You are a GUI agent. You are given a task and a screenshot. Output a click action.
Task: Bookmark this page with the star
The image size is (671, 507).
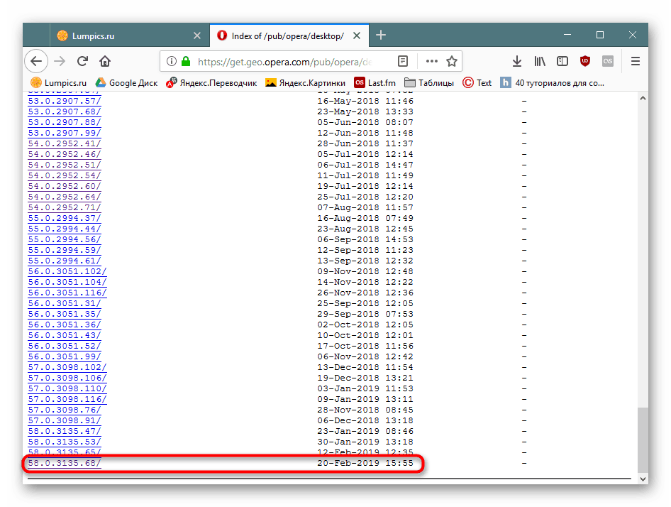coord(451,61)
